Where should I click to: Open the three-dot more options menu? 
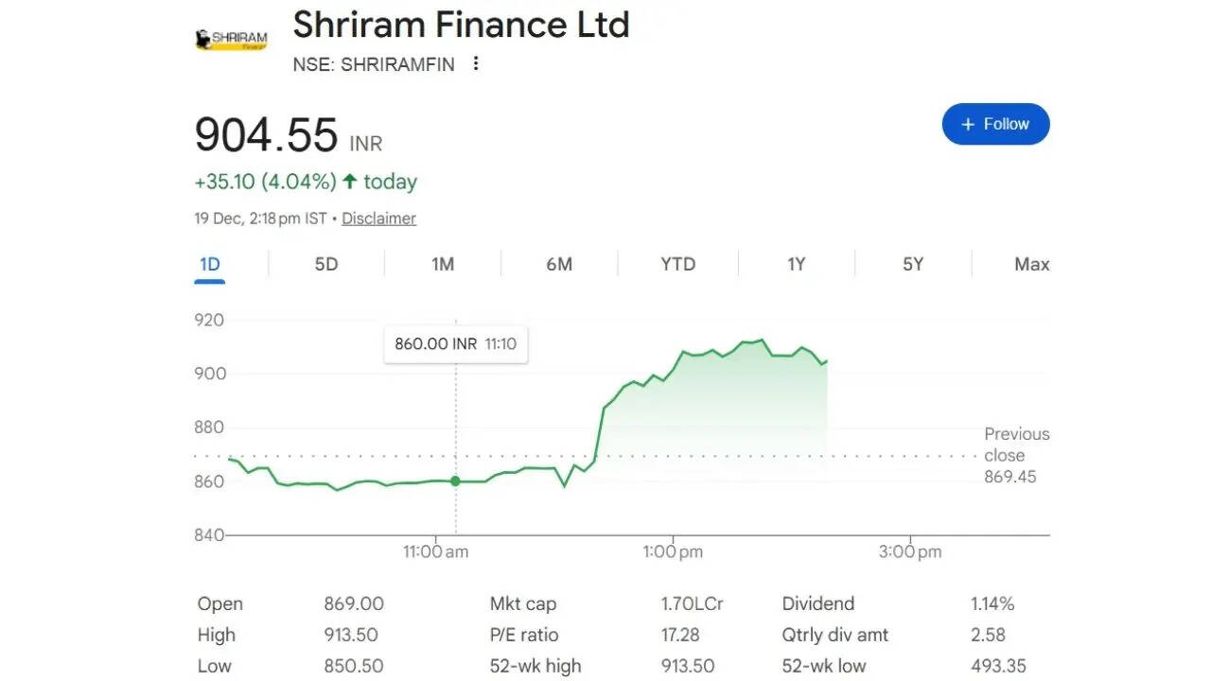pyautogui.click(x=476, y=63)
